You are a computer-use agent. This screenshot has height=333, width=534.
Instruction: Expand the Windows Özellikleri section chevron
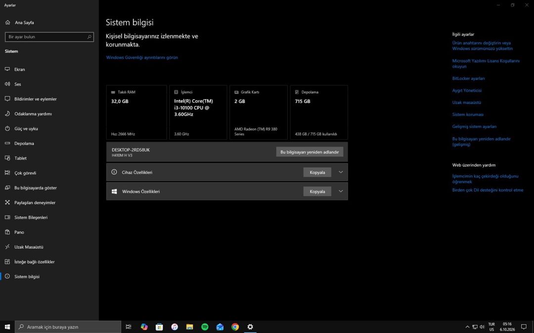(x=341, y=191)
